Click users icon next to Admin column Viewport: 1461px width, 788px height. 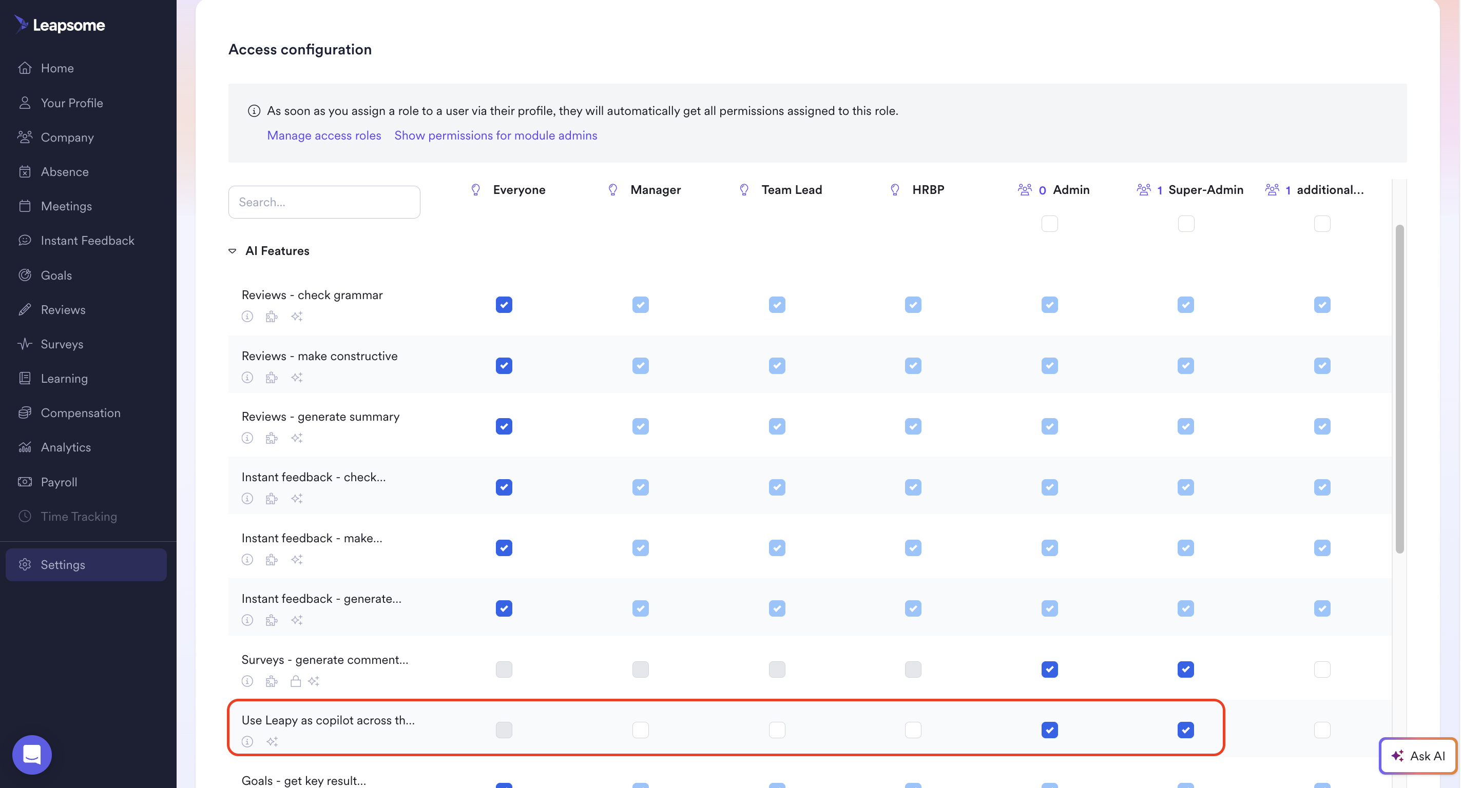(1025, 189)
